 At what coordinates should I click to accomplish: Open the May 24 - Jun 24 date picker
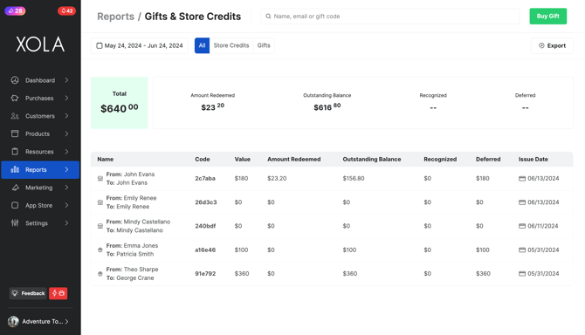[x=140, y=45]
